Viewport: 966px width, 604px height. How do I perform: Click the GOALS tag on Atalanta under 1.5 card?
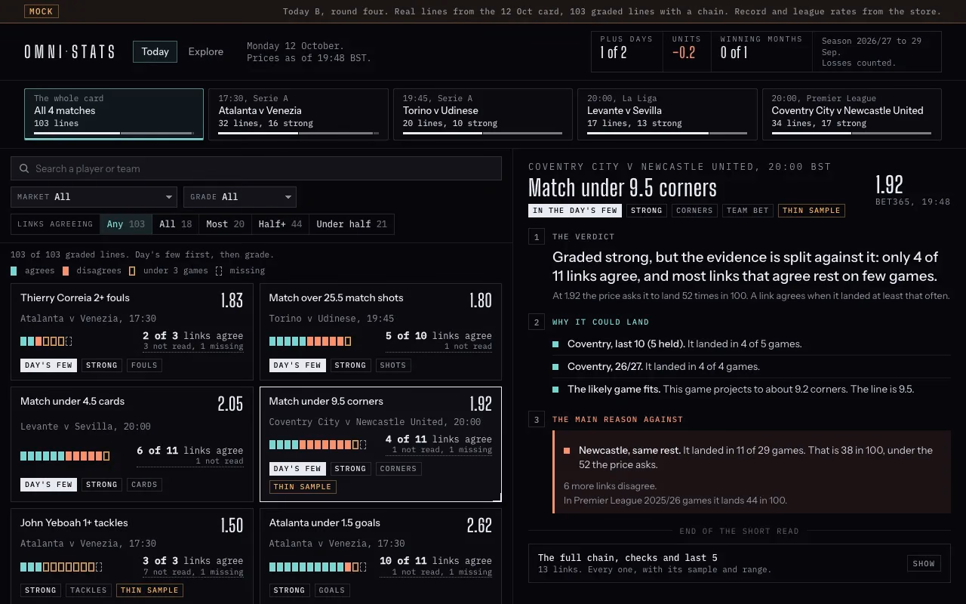coord(331,590)
